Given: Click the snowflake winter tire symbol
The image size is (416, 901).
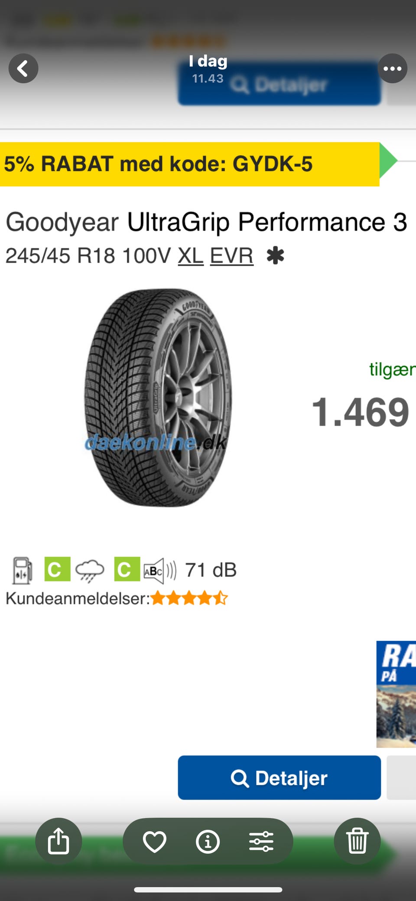Looking at the screenshot, I should coord(276,255).
